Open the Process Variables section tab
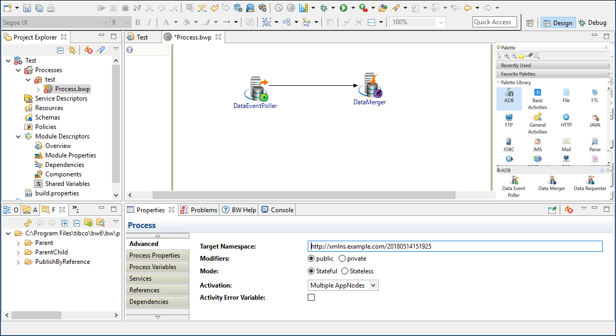This screenshot has height=336, width=616. point(153,267)
